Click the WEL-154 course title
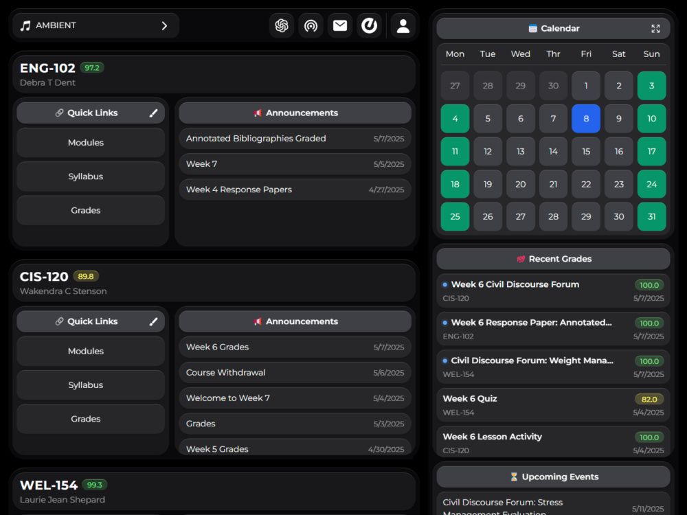Image resolution: width=687 pixels, height=515 pixels. click(x=49, y=485)
